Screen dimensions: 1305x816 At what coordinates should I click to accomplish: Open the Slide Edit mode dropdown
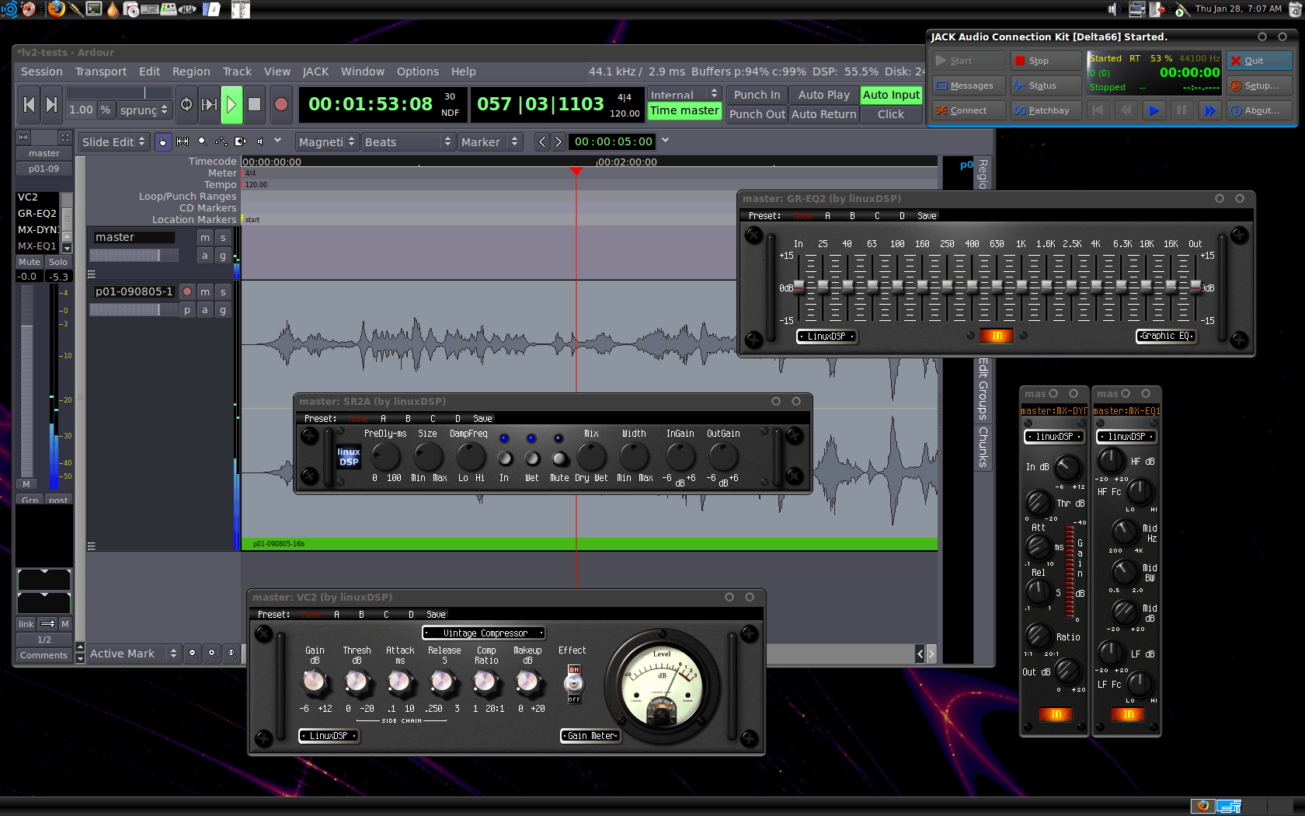113,142
